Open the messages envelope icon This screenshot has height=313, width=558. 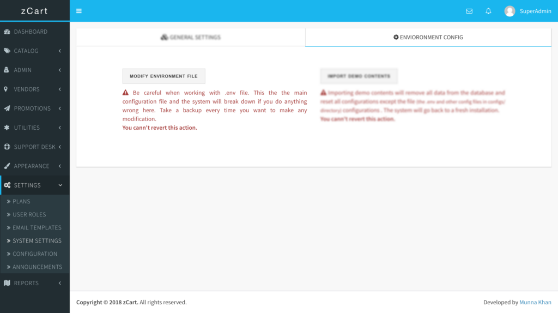[x=469, y=11]
